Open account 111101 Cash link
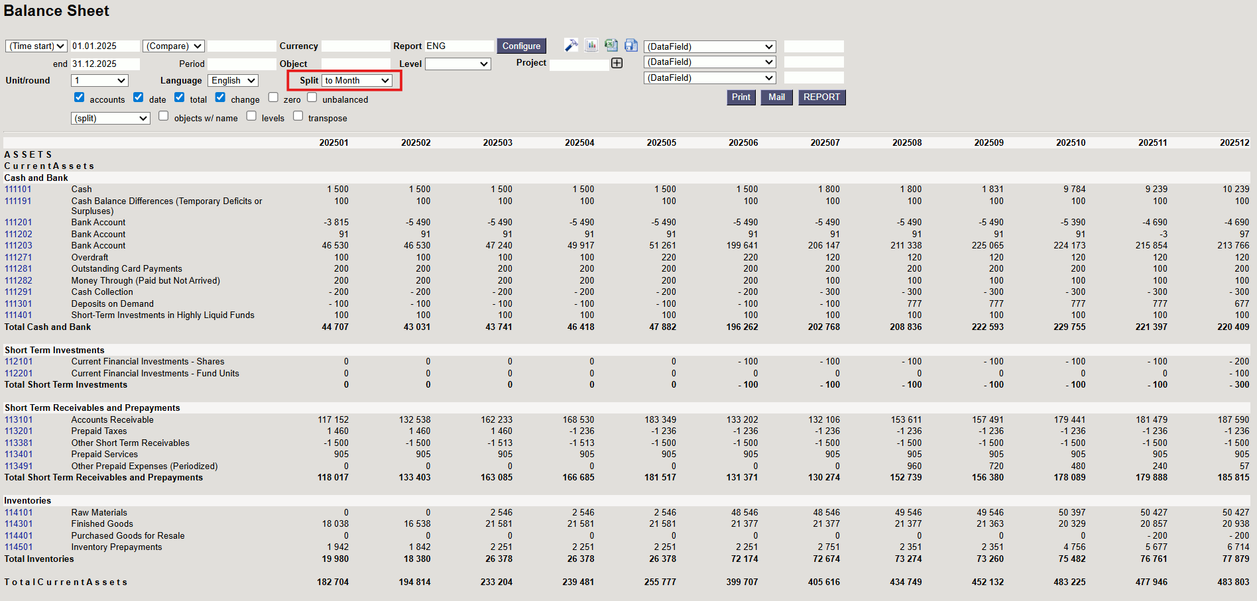The image size is (1257, 601). pos(19,190)
